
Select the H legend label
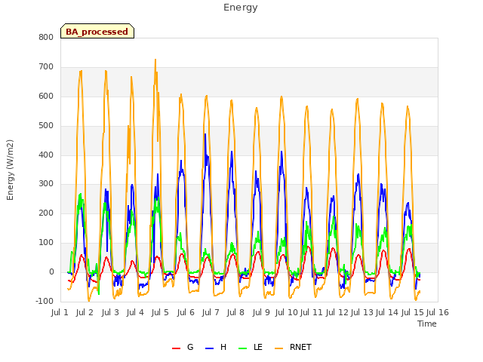223,347
